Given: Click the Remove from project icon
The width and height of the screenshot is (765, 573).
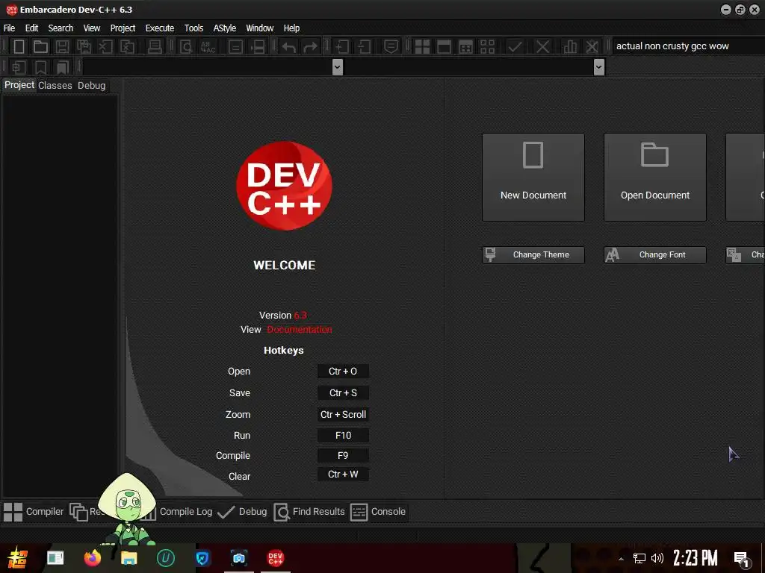Looking at the screenshot, I should coord(364,47).
